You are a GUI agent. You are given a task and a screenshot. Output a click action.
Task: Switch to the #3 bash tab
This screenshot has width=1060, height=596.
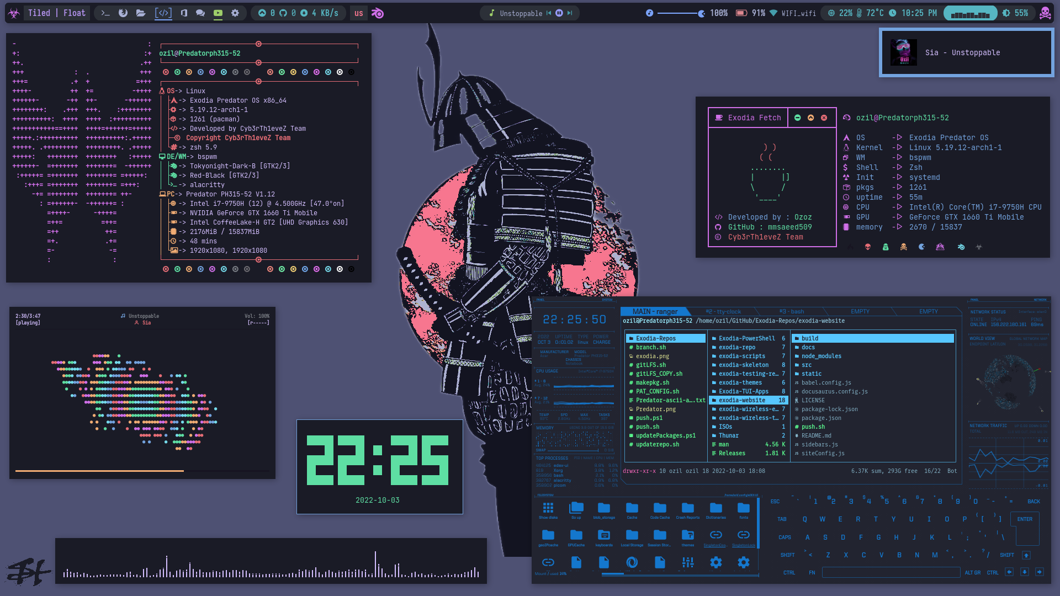click(791, 312)
